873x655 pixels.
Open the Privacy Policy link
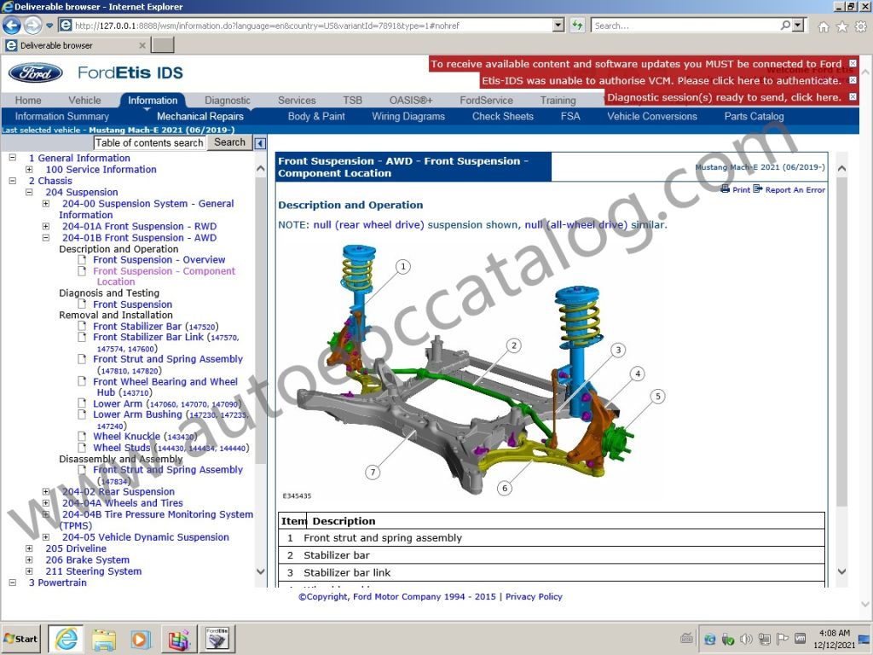click(x=533, y=596)
